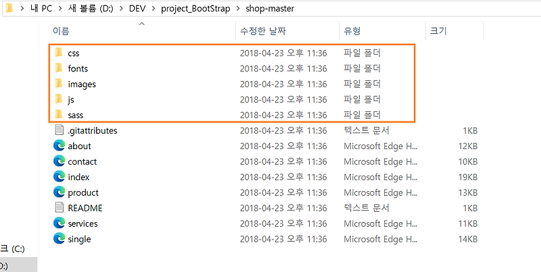Select the css folder name

(74, 53)
